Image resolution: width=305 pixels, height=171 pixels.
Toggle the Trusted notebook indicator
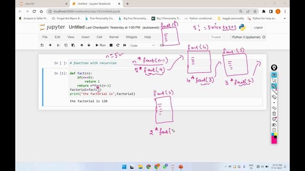tap(216, 37)
